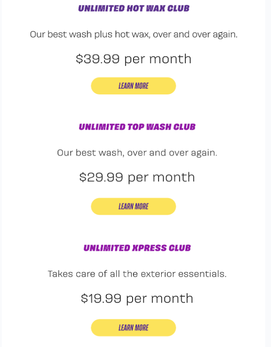271x347 pixels.
Task: Select the Unlimited Hot Wax Club heading
Action: 133,8
